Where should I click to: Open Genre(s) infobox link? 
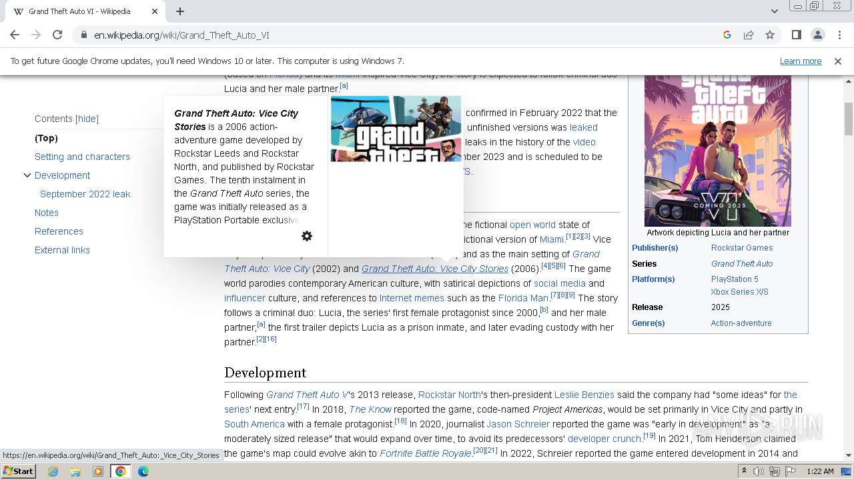click(x=648, y=323)
